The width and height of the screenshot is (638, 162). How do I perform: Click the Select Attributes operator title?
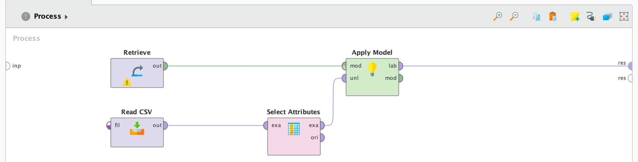pos(293,112)
